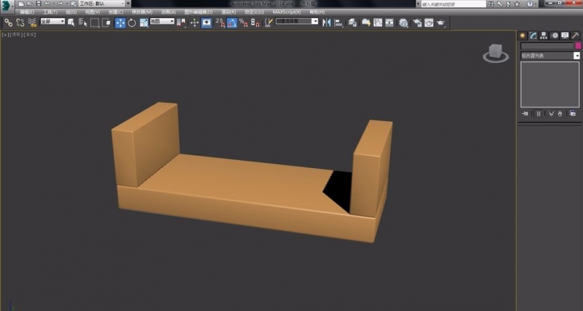583x311 pixels.
Task: Switch to the Motion command panel tab
Action: [x=555, y=36]
